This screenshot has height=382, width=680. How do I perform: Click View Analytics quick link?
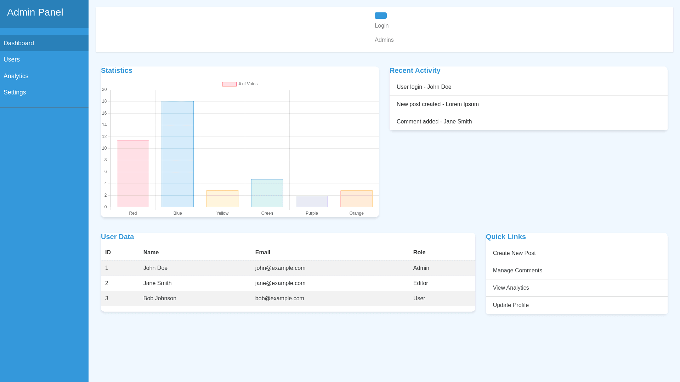[x=510, y=288]
